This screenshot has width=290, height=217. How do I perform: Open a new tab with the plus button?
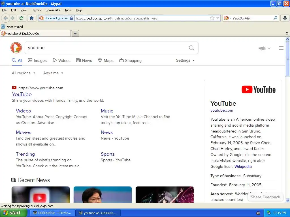pos(75,33)
